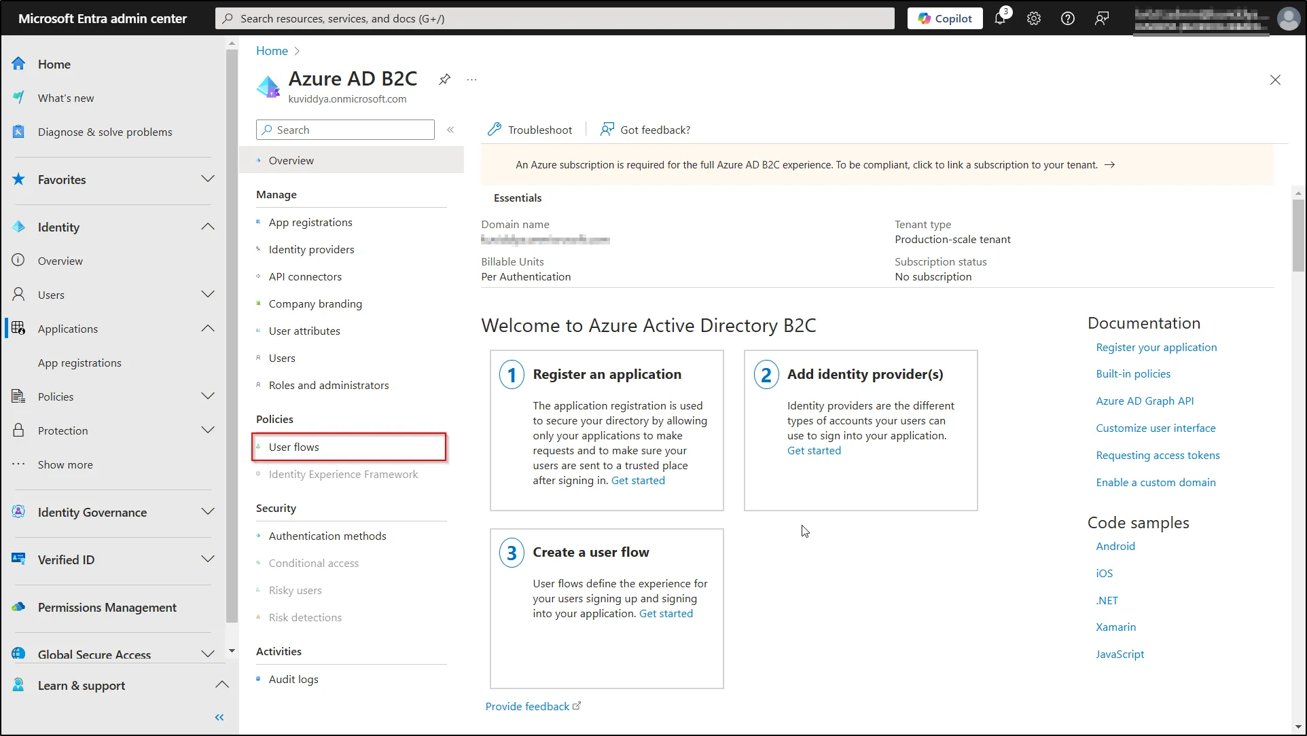The image size is (1307, 736).
Task: Click the Home breadcrumb link
Action: pyautogui.click(x=272, y=51)
